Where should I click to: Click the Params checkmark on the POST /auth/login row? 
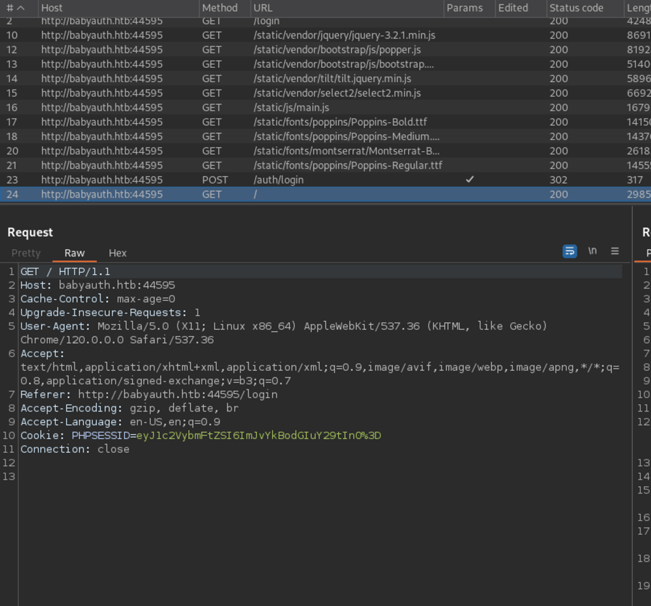click(469, 180)
